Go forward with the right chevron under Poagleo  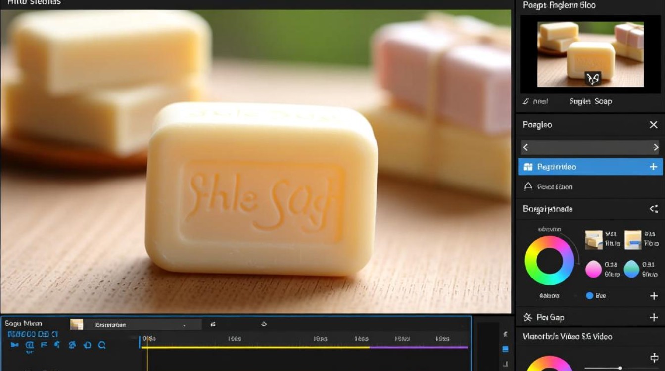[x=656, y=147]
